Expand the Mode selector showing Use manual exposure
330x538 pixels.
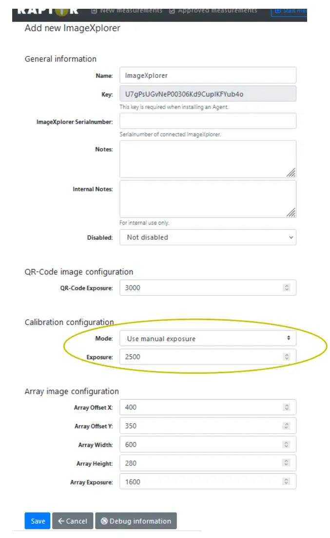[x=290, y=338]
